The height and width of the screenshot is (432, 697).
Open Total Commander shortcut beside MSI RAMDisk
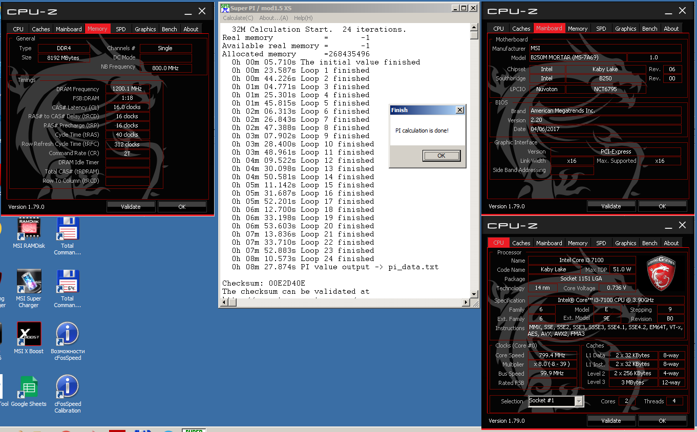click(67, 236)
